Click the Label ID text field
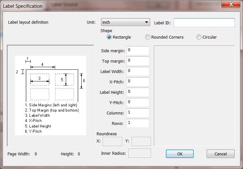The width and height of the screenshot is (243, 169). click(x=204, y=23)
